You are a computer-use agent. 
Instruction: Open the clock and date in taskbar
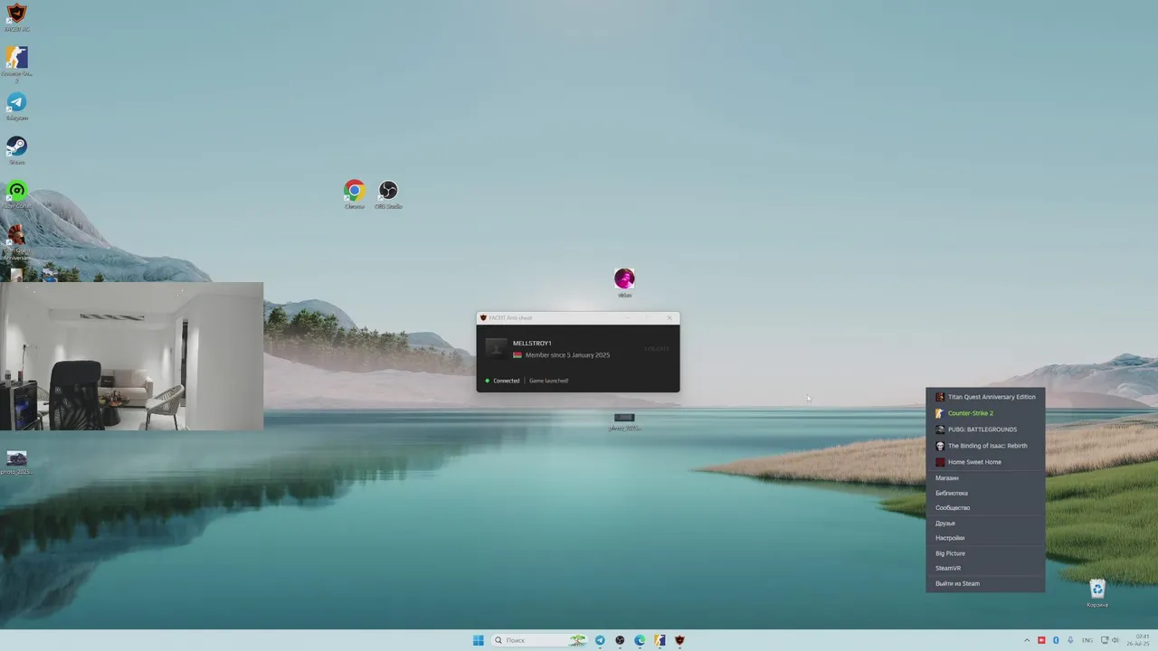[1137, 640]
